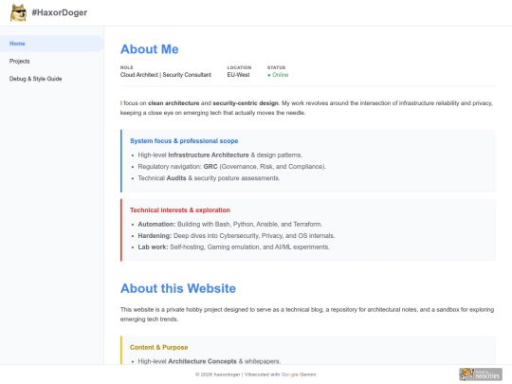Select Cloud Architect | Security Consultant text
512x384 pixels.
point(166,75)
